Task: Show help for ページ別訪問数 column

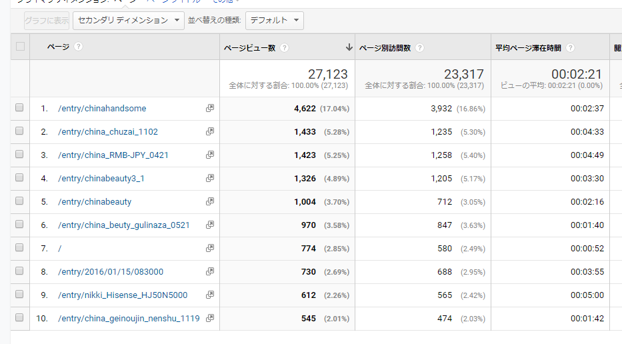Action: 420,47
